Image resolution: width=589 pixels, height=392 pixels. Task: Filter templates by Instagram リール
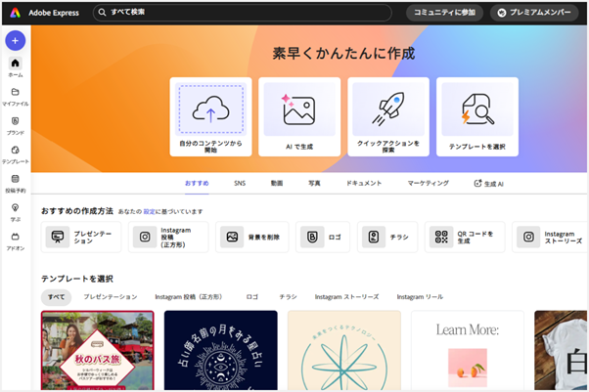pos(420,297)
